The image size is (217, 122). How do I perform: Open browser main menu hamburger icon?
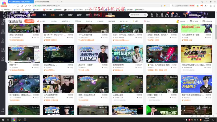pos(214,6)
